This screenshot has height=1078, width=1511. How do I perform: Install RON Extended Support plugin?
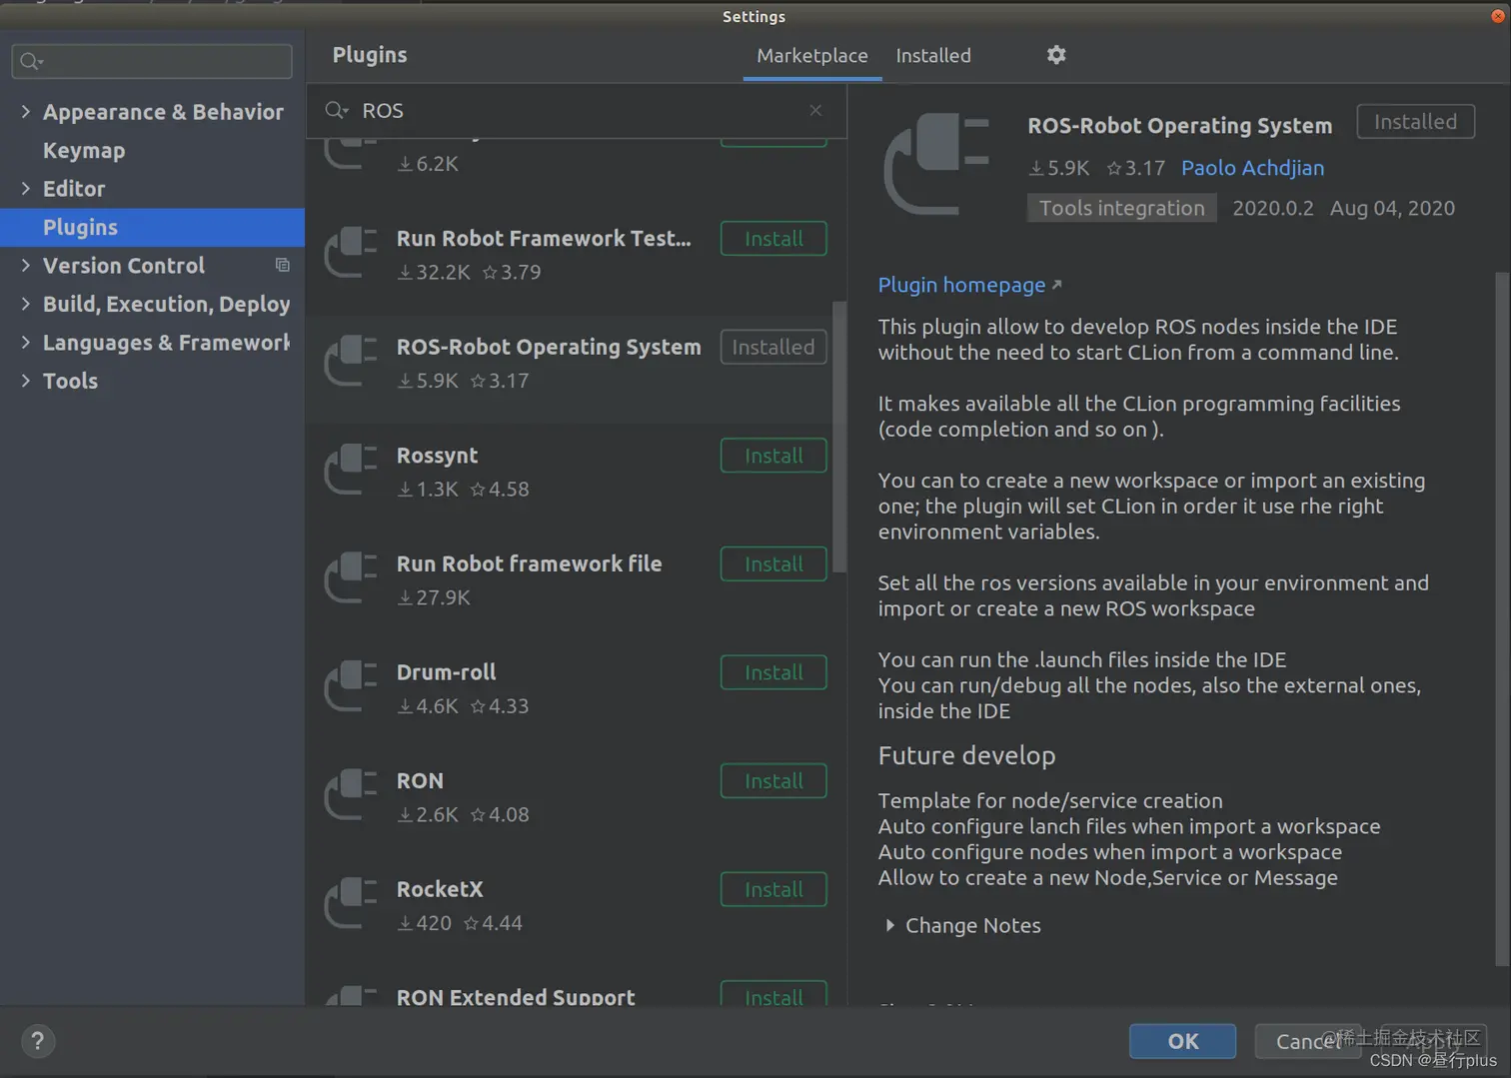773,995
